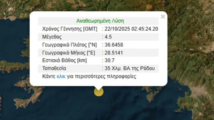Select the 'Μέγεθος' row label

click(52, 37)
